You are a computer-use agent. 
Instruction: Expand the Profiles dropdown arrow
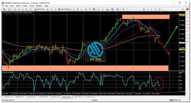[11, 9]
